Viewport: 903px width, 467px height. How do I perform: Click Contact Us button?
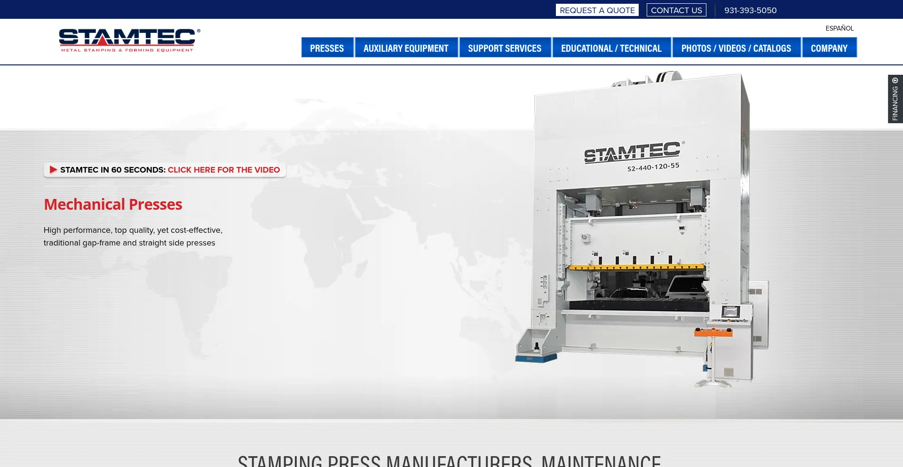point(676,10)
